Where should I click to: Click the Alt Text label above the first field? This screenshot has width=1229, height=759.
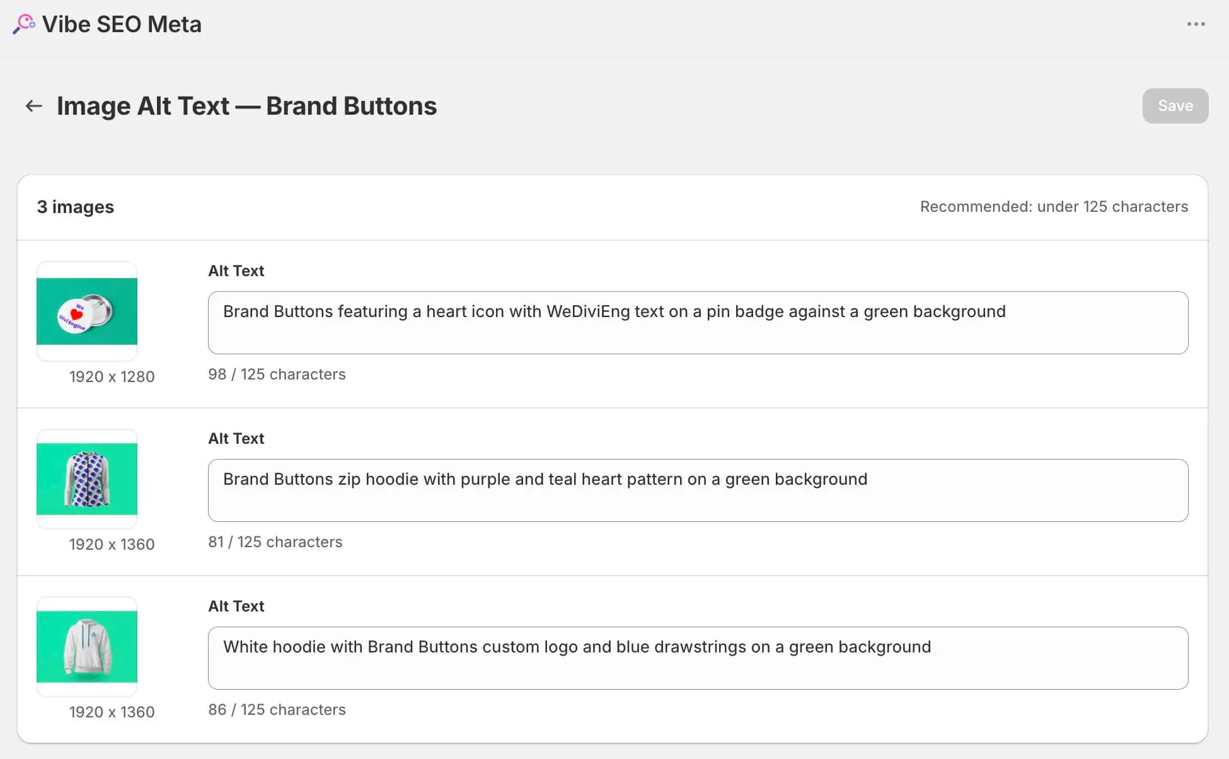click(236, 270)
